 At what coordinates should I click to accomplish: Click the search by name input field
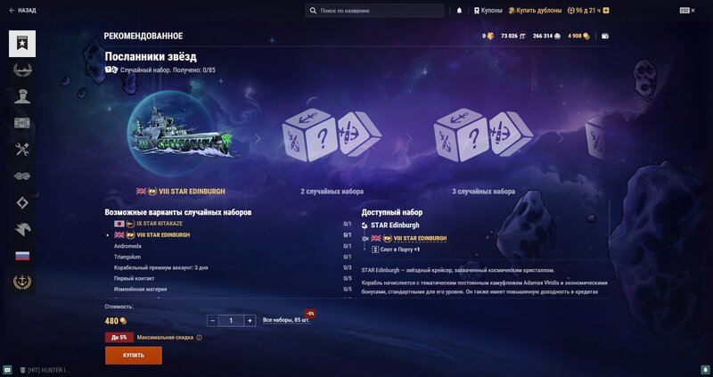click(x=374, y=11)
